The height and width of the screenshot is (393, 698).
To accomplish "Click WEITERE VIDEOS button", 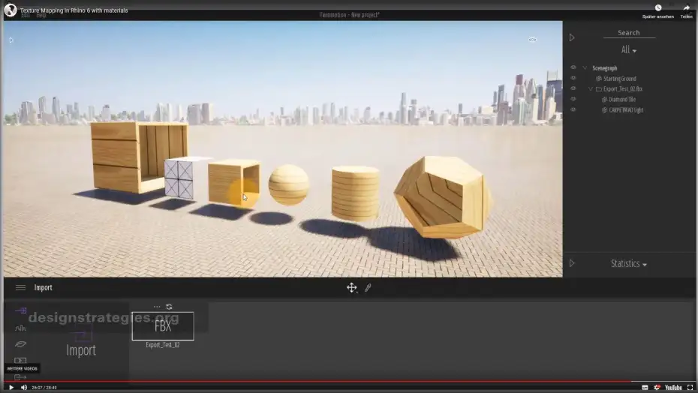I will [x=22, y=368].
